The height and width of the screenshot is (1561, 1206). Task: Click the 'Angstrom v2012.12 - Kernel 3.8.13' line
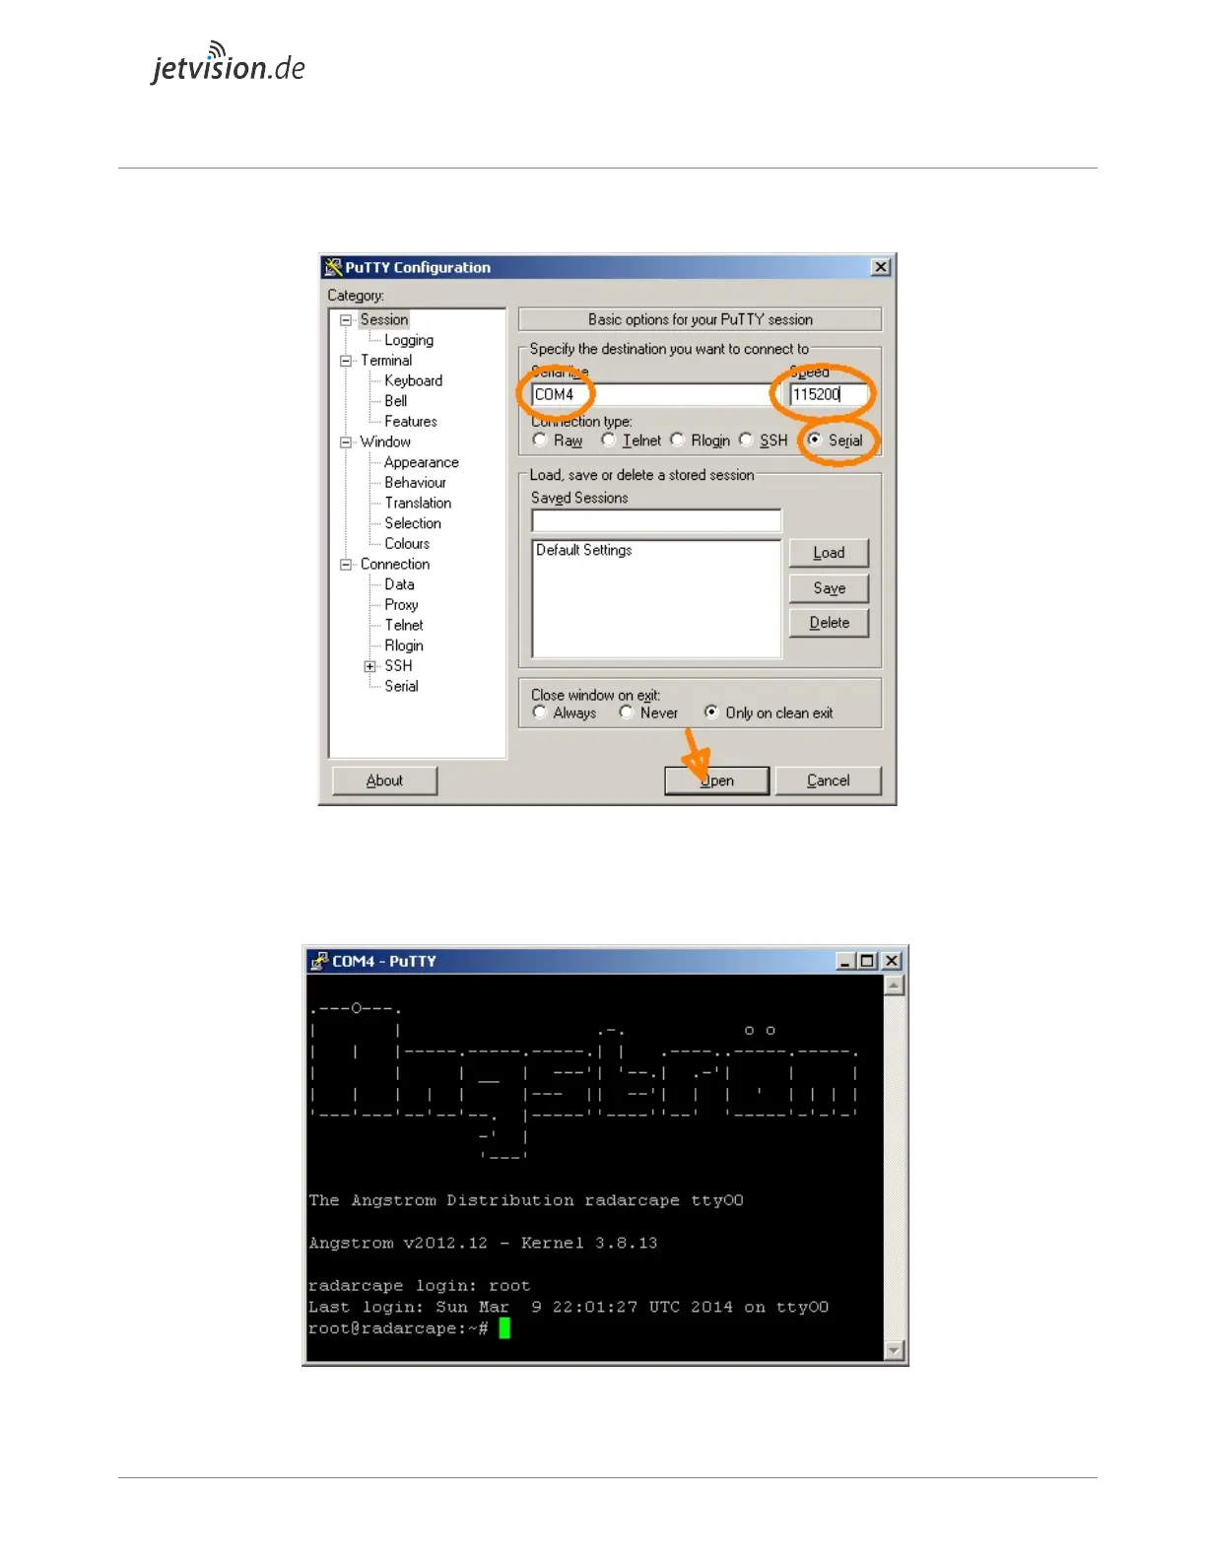483,1244
